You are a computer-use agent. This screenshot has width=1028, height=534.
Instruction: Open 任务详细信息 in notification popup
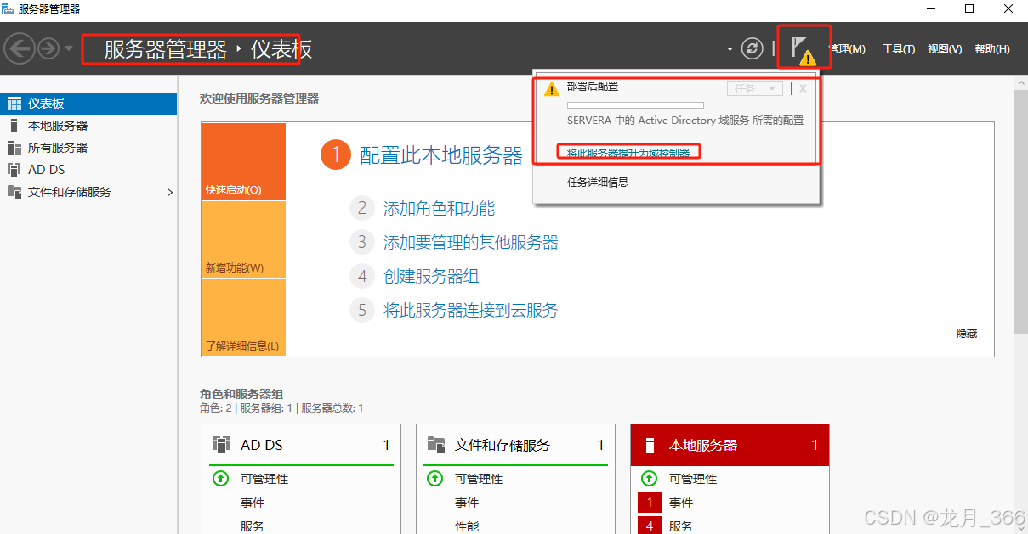(598, 182)
